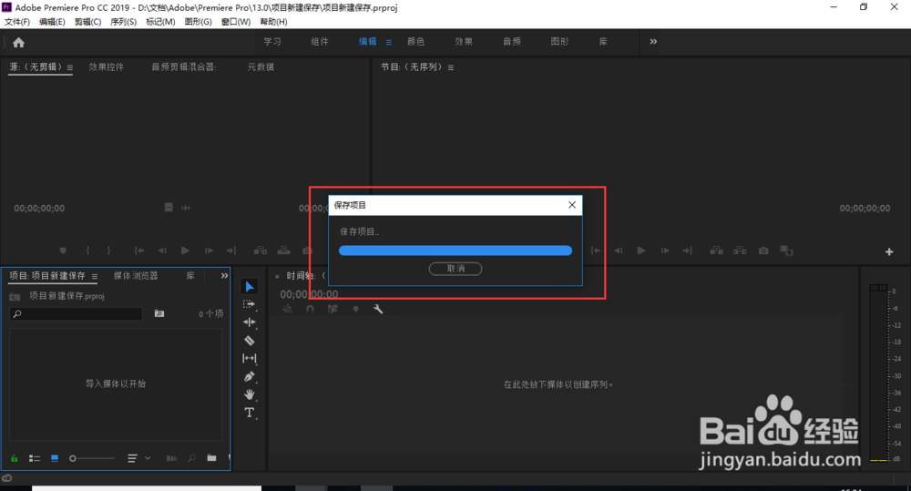Select the Type tool
The image size is (911, 491).
click(x=250, y=413)
